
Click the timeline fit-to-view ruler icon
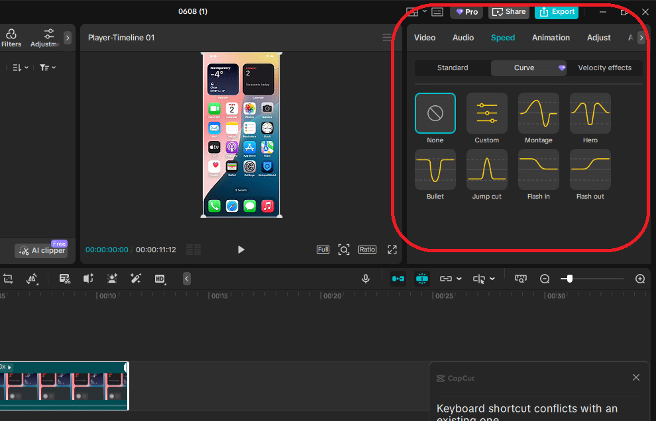pos(520,279)
